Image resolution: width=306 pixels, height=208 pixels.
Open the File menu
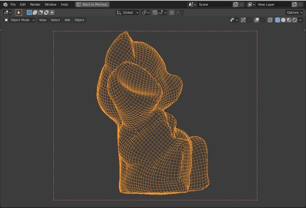13,4
